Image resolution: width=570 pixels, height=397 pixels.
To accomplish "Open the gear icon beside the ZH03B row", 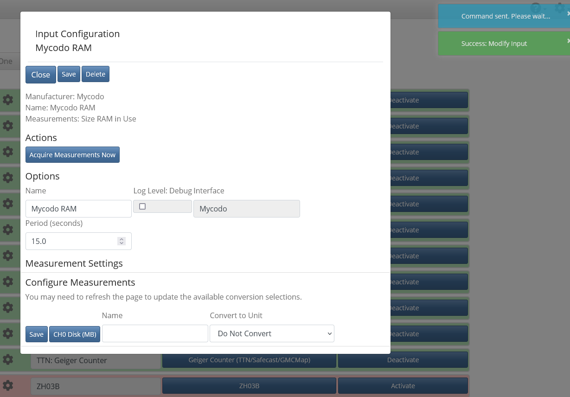I will click(x=7, y=385).
